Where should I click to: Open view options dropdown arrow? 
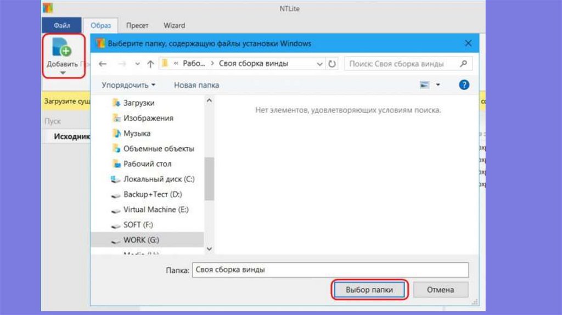point(438,85)
